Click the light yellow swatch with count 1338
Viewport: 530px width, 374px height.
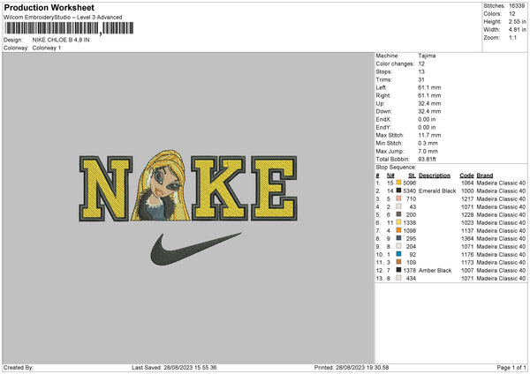[399, 222]
